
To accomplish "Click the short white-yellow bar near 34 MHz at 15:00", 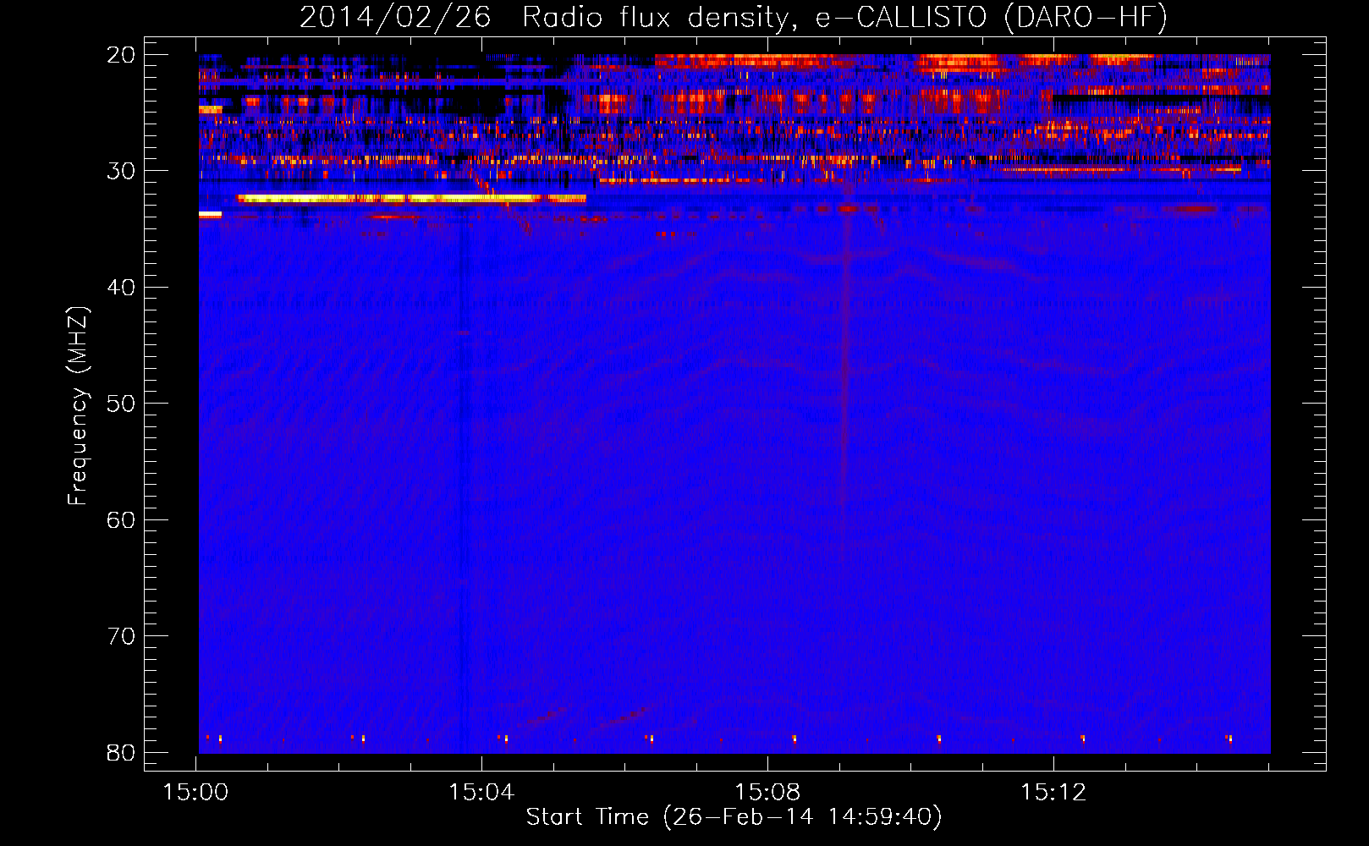I will click(210, 215).
